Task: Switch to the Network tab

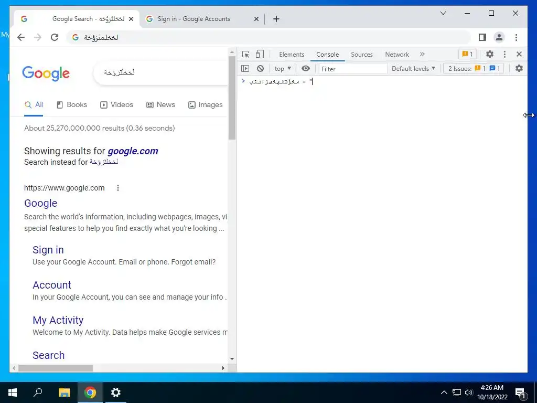Action: click(x=397, y=55)
